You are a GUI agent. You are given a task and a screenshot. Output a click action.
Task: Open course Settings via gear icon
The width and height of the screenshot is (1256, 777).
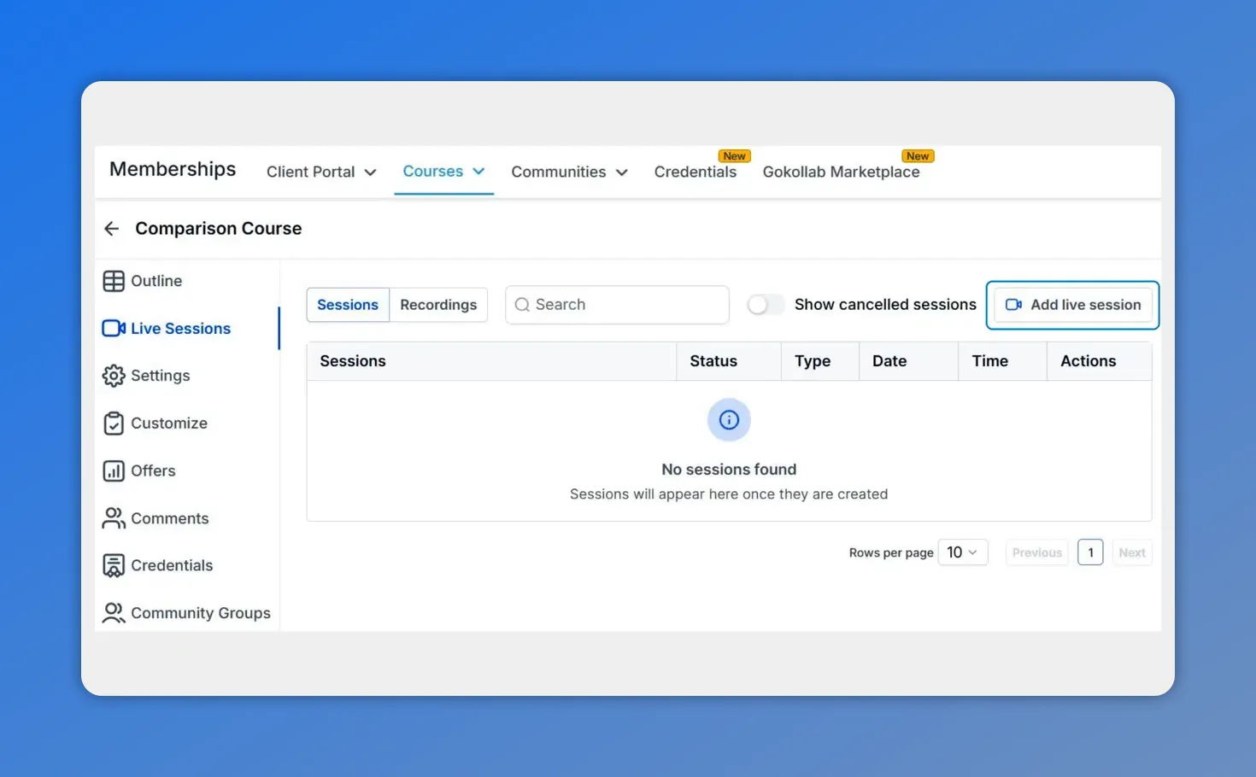pyautogui.click(x=114, y=376)
